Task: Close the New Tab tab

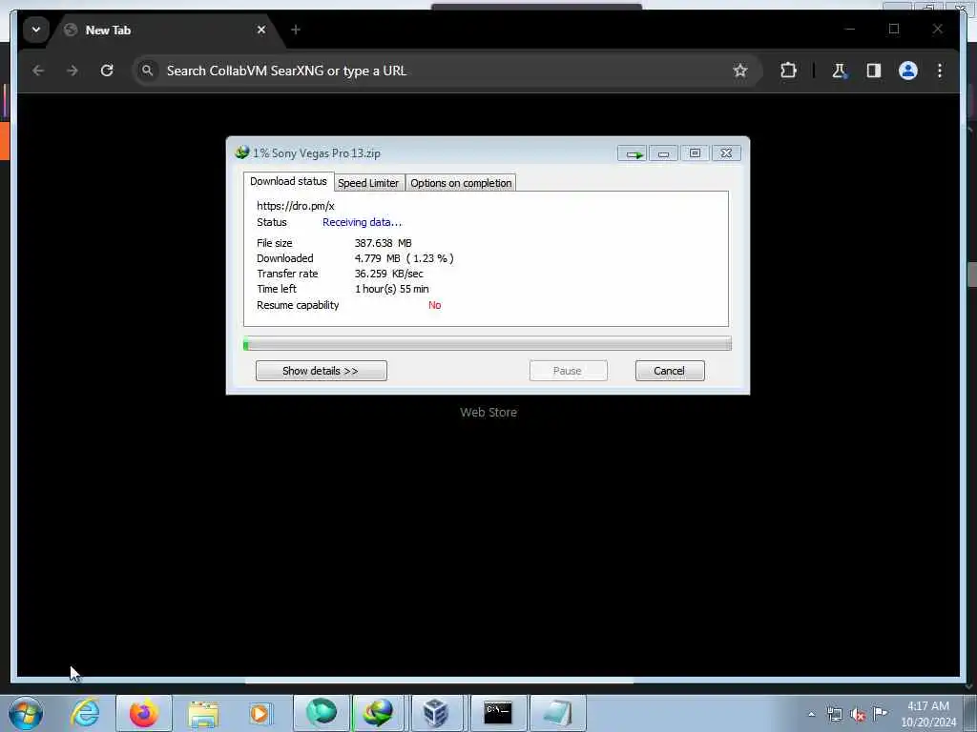Action: 261,30
